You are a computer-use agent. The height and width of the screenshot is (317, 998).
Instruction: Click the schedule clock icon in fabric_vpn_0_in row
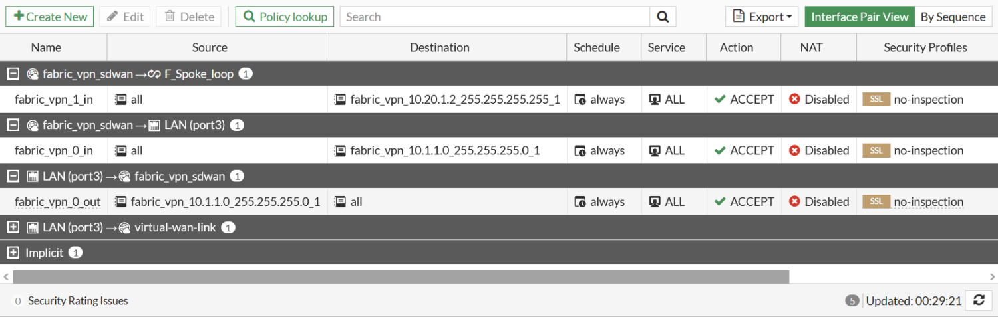(x=580, y=150)
